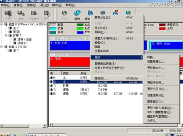Click the red 无效 partition block
Screen dimensions: 183x136
[70, 62]
